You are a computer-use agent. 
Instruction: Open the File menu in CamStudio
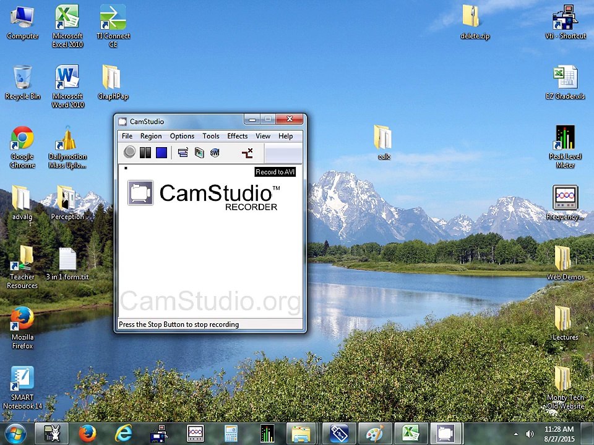tap(127, 136)
